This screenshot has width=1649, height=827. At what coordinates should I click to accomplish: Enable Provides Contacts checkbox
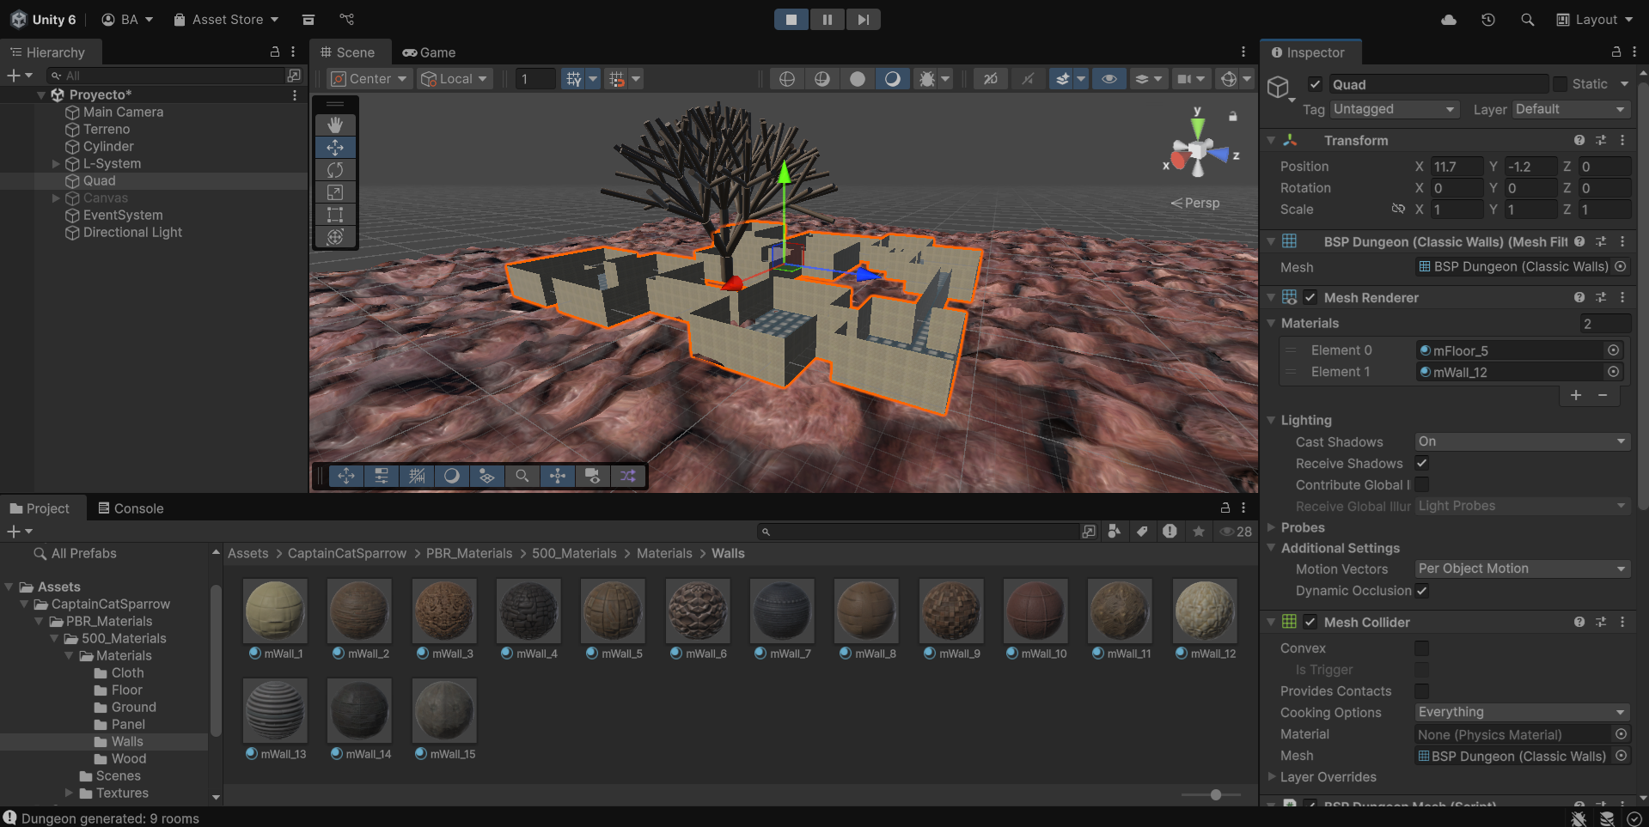pos(1422,691)
